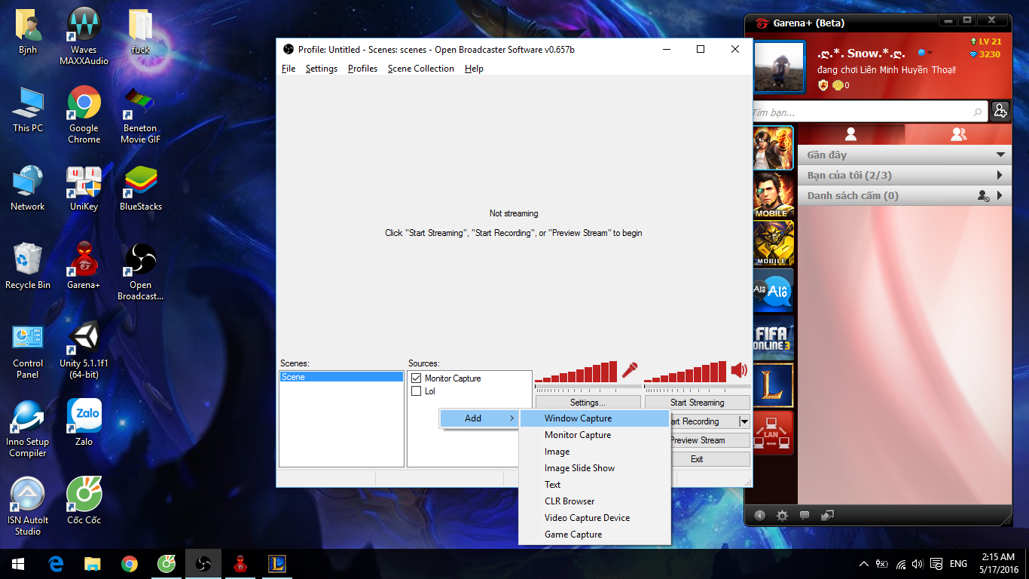
Task: Switch to Garena+ group contacts tab
Action: click(958, 134)
